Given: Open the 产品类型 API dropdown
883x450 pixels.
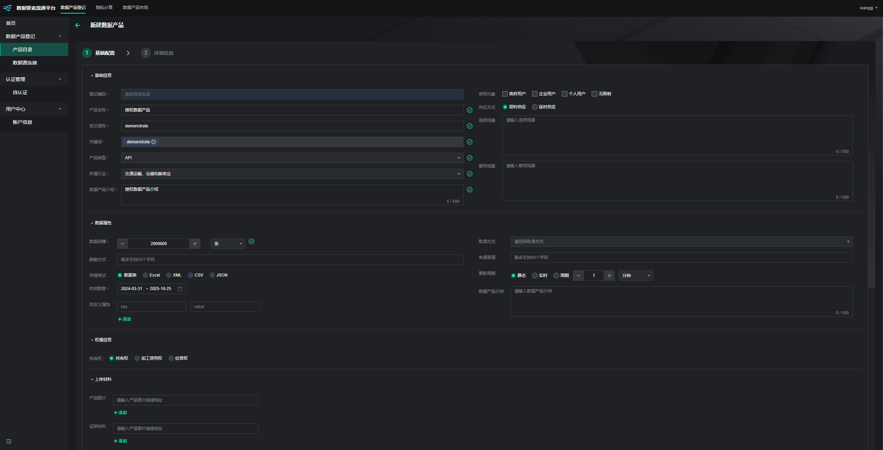Looking at the screenshot, I should pos(292,158).
